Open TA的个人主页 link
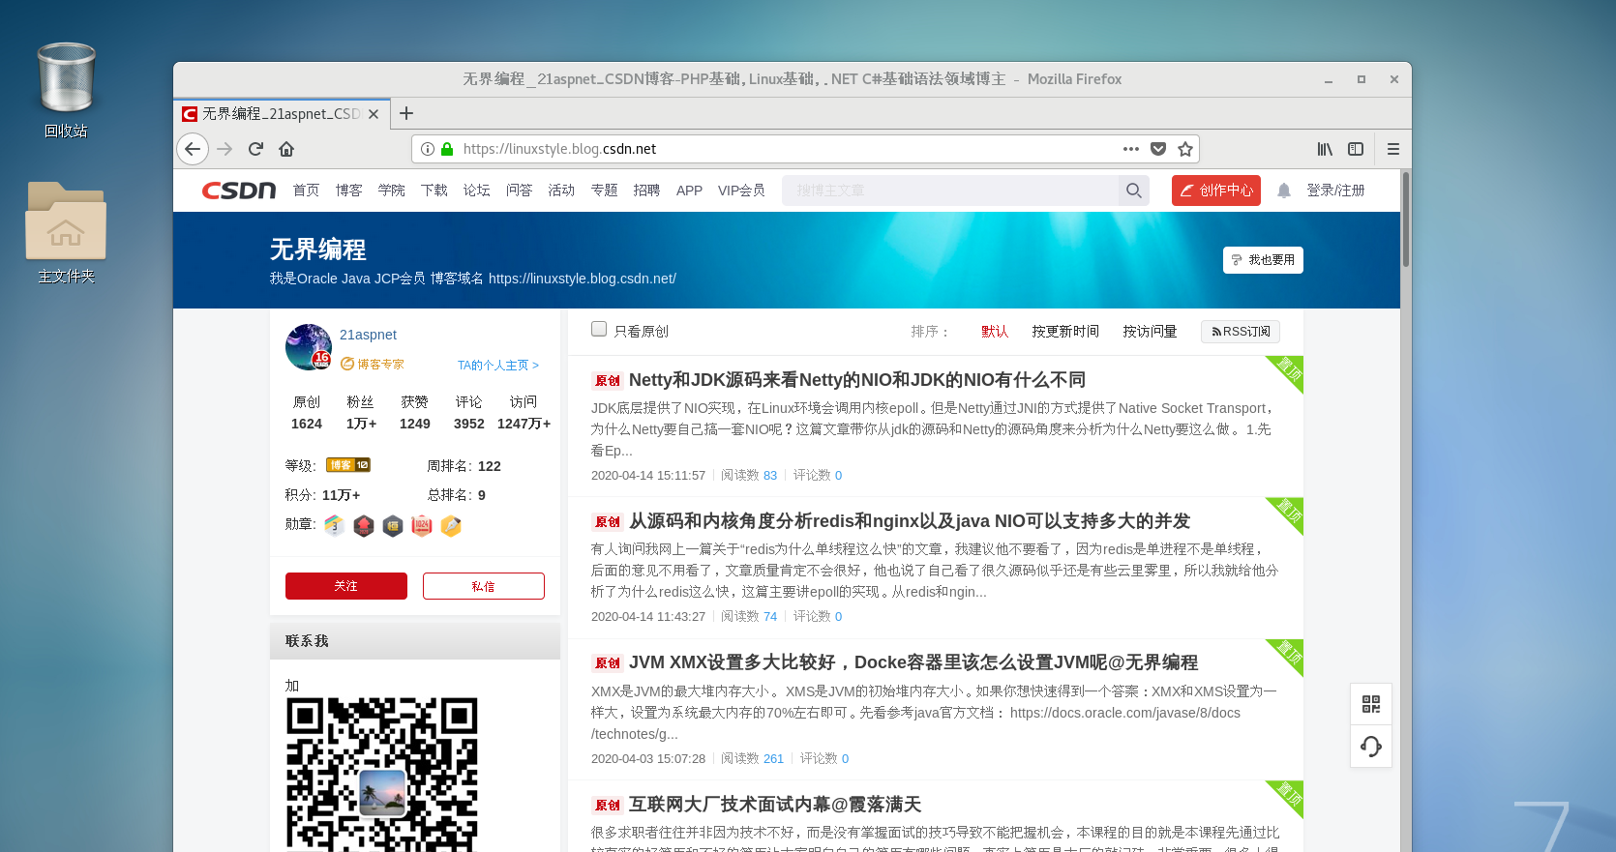The height and width of the screenshot is (852, 1616). pyautogui.click(x=498, y=365)
